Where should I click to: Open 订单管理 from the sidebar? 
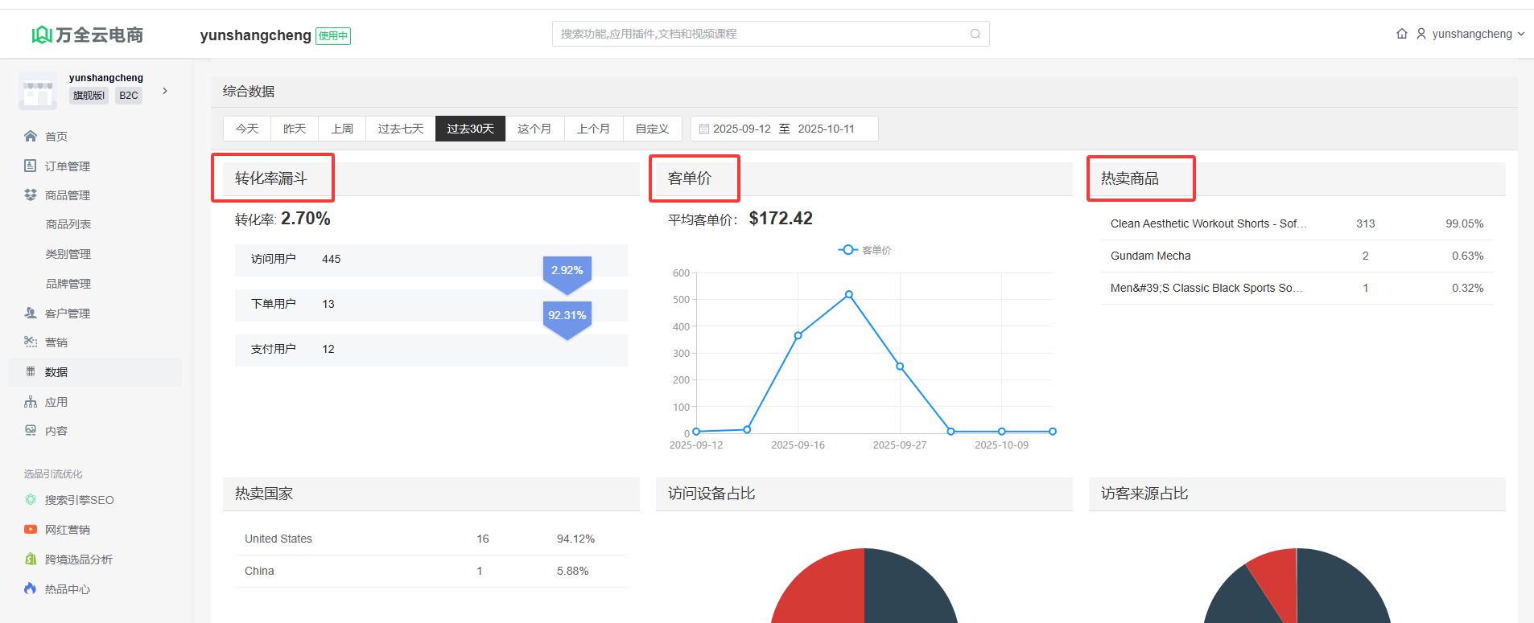pos(67,166)
